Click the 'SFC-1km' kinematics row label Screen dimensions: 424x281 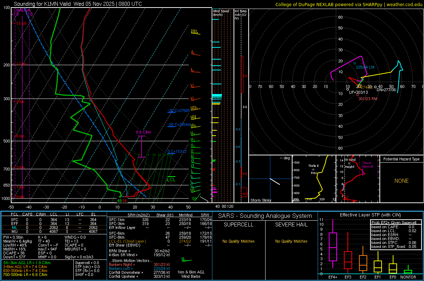(x=117, y=220)
